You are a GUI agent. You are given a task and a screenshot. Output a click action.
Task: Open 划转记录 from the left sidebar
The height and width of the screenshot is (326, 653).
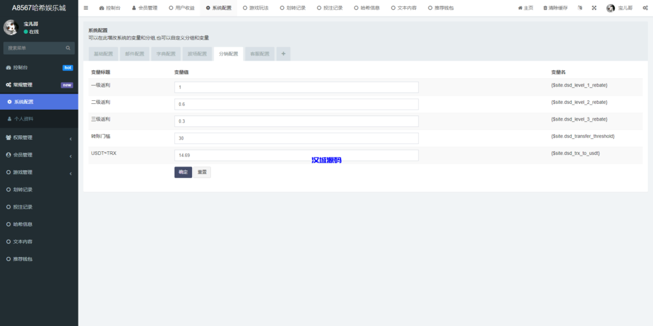click(x=39, y=189)
